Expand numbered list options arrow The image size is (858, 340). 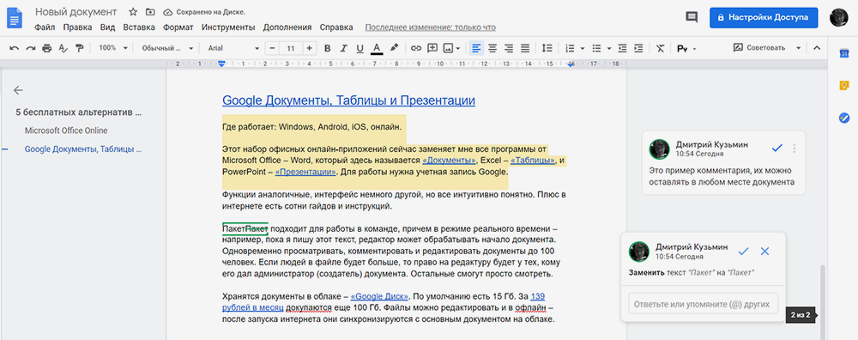pyautogui.click(x=583, y=48)
